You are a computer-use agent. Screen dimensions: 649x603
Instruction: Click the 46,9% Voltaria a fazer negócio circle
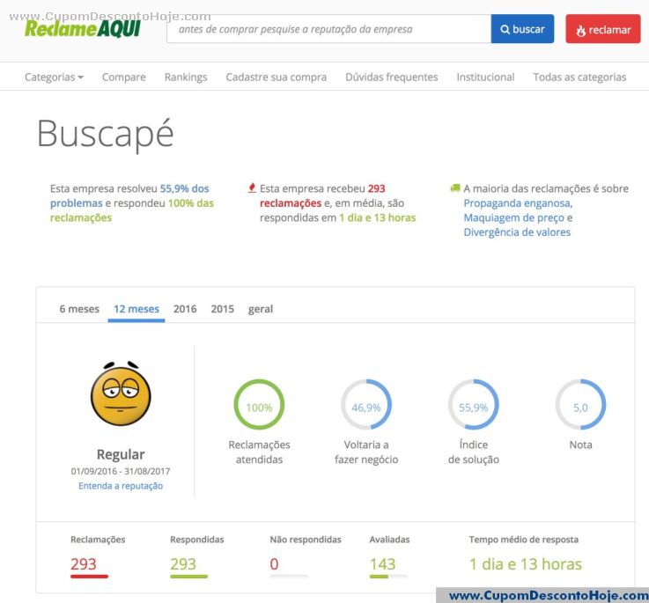point(366,404)
